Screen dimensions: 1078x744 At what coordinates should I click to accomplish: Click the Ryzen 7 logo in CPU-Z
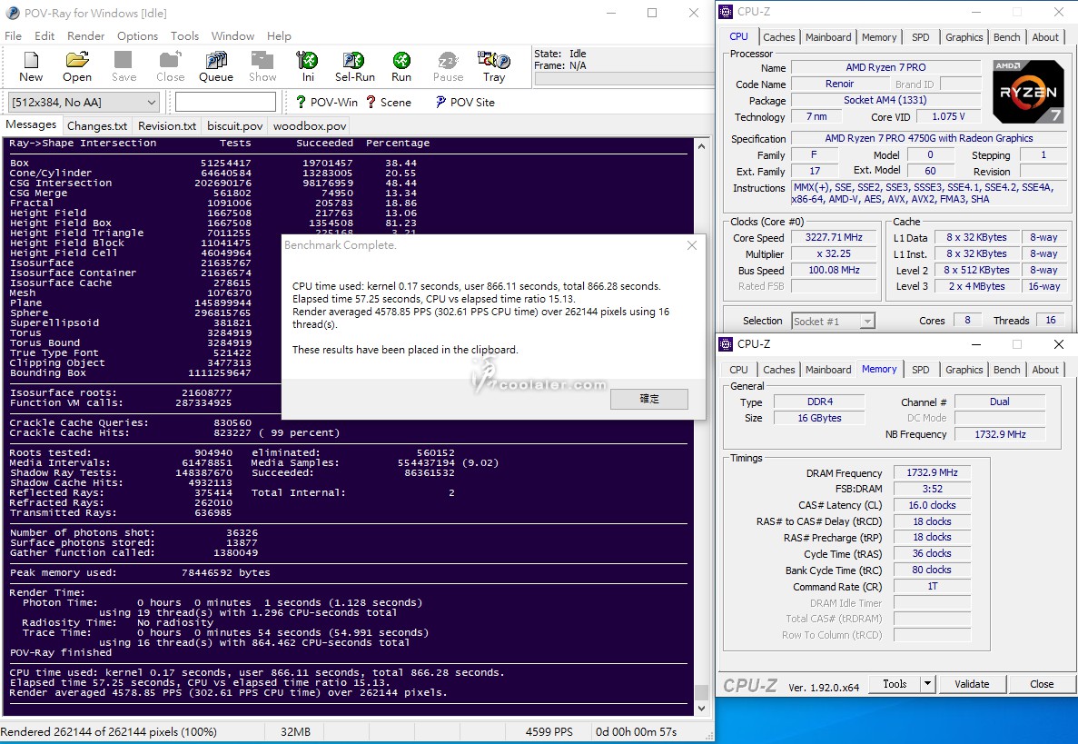[x=1028, y=91]
